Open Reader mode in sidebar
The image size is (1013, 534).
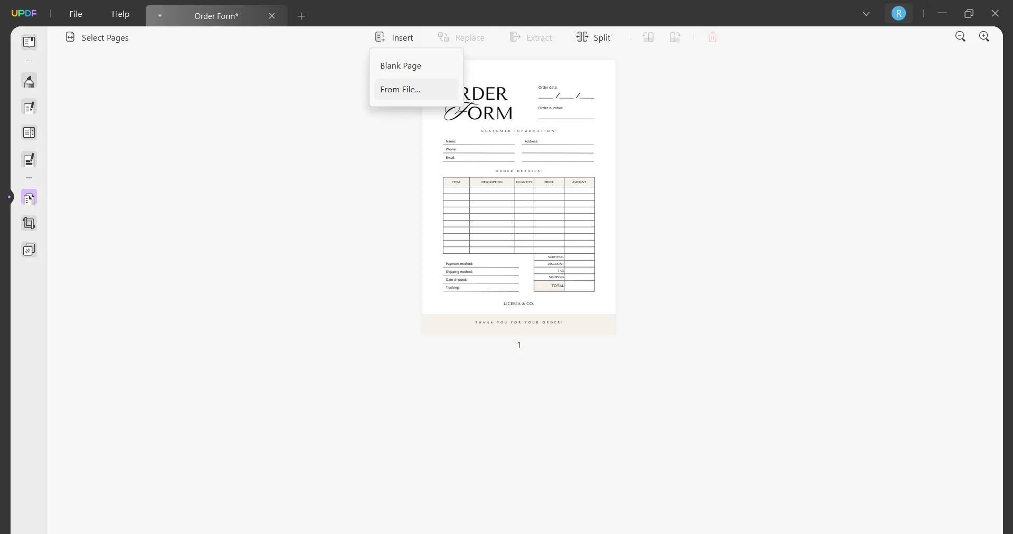pos(29,42)
